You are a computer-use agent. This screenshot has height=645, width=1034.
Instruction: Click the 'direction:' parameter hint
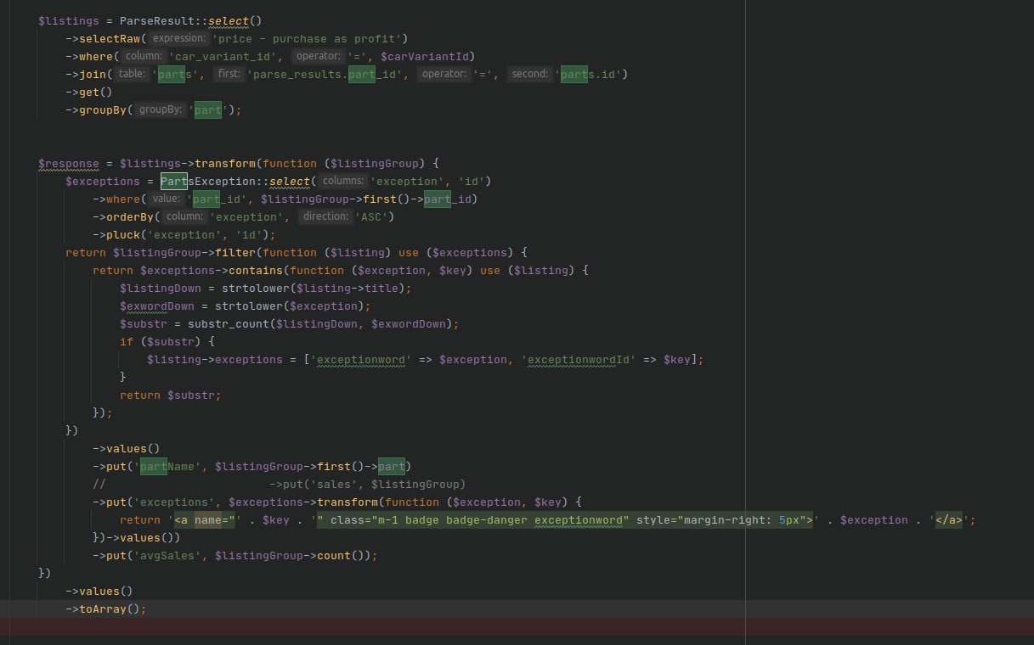[x=325, y=216]
